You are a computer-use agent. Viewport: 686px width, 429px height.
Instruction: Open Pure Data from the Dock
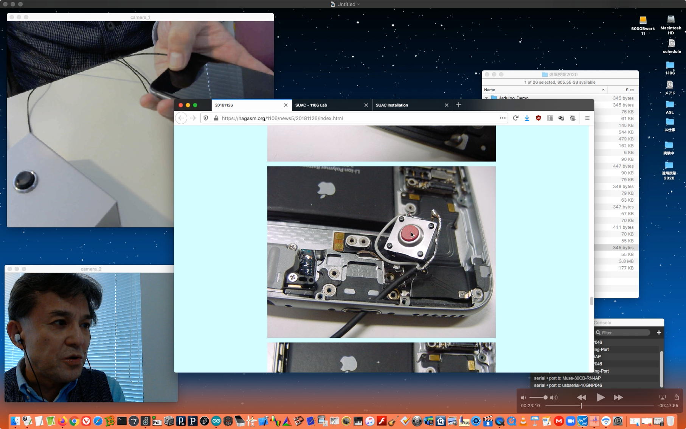coord(157,421)
